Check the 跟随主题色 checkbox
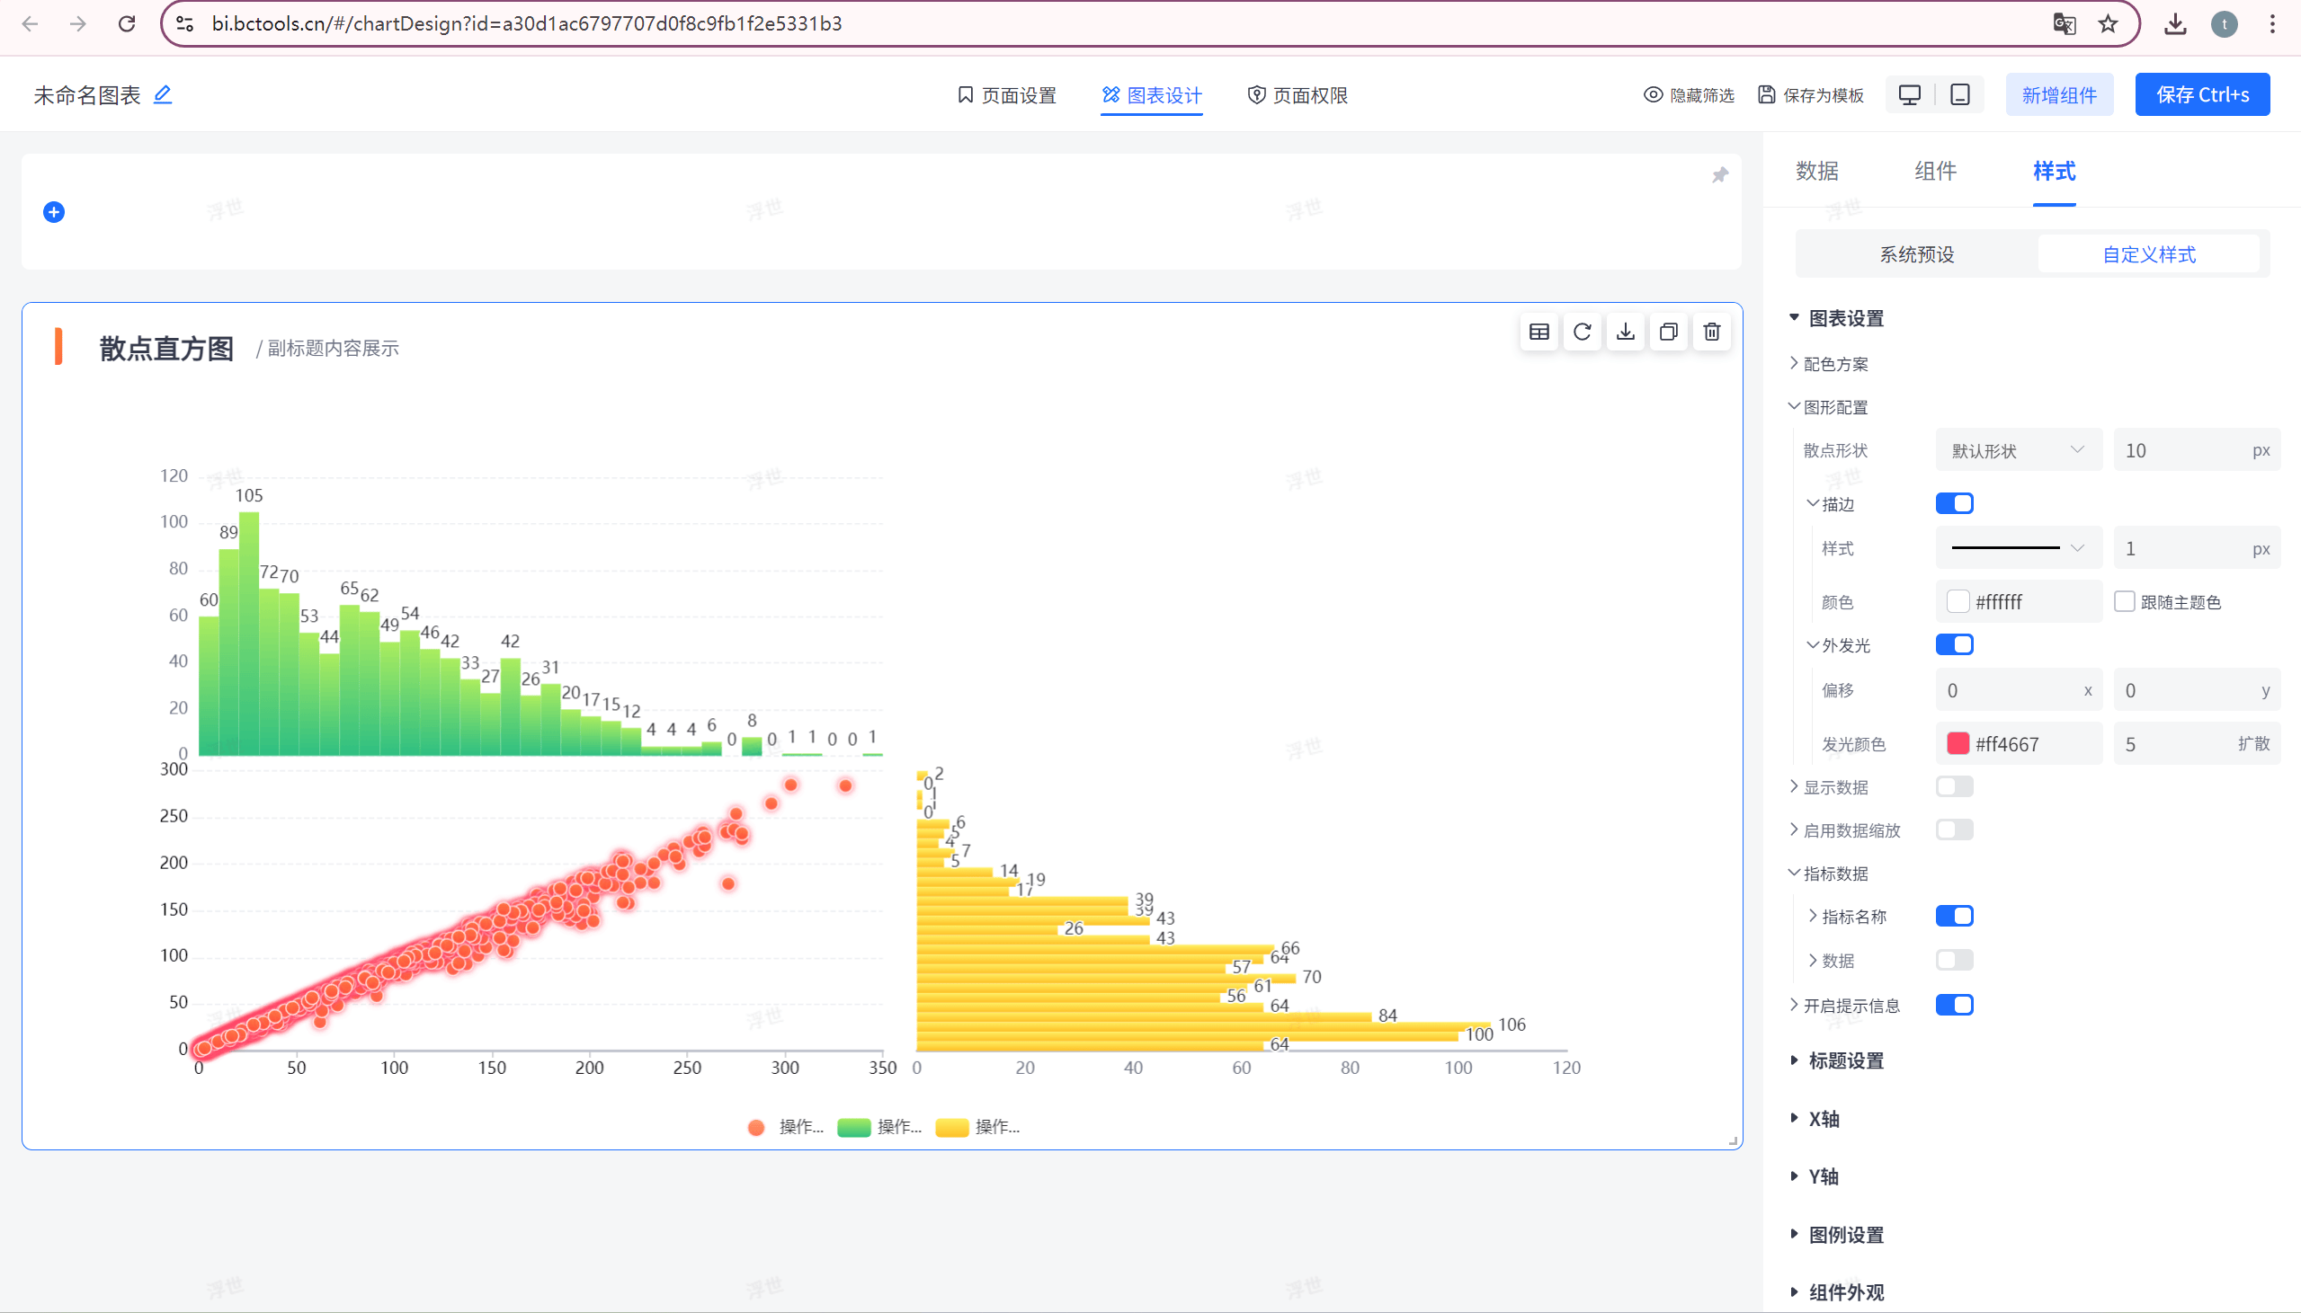2301x1313 pixels. tap(2124, 601)
